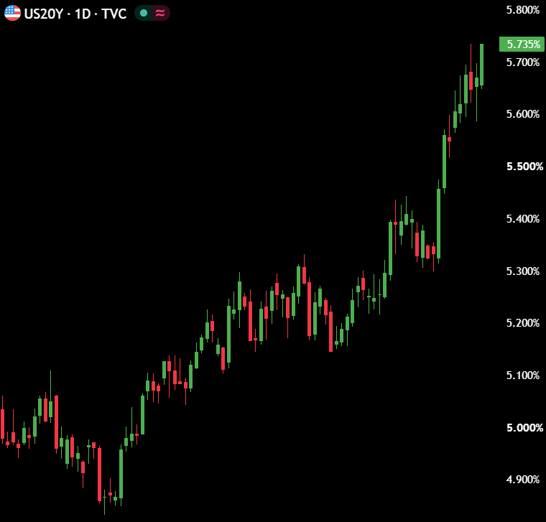Click the 5.400% price axis label

tap(523, 219)
